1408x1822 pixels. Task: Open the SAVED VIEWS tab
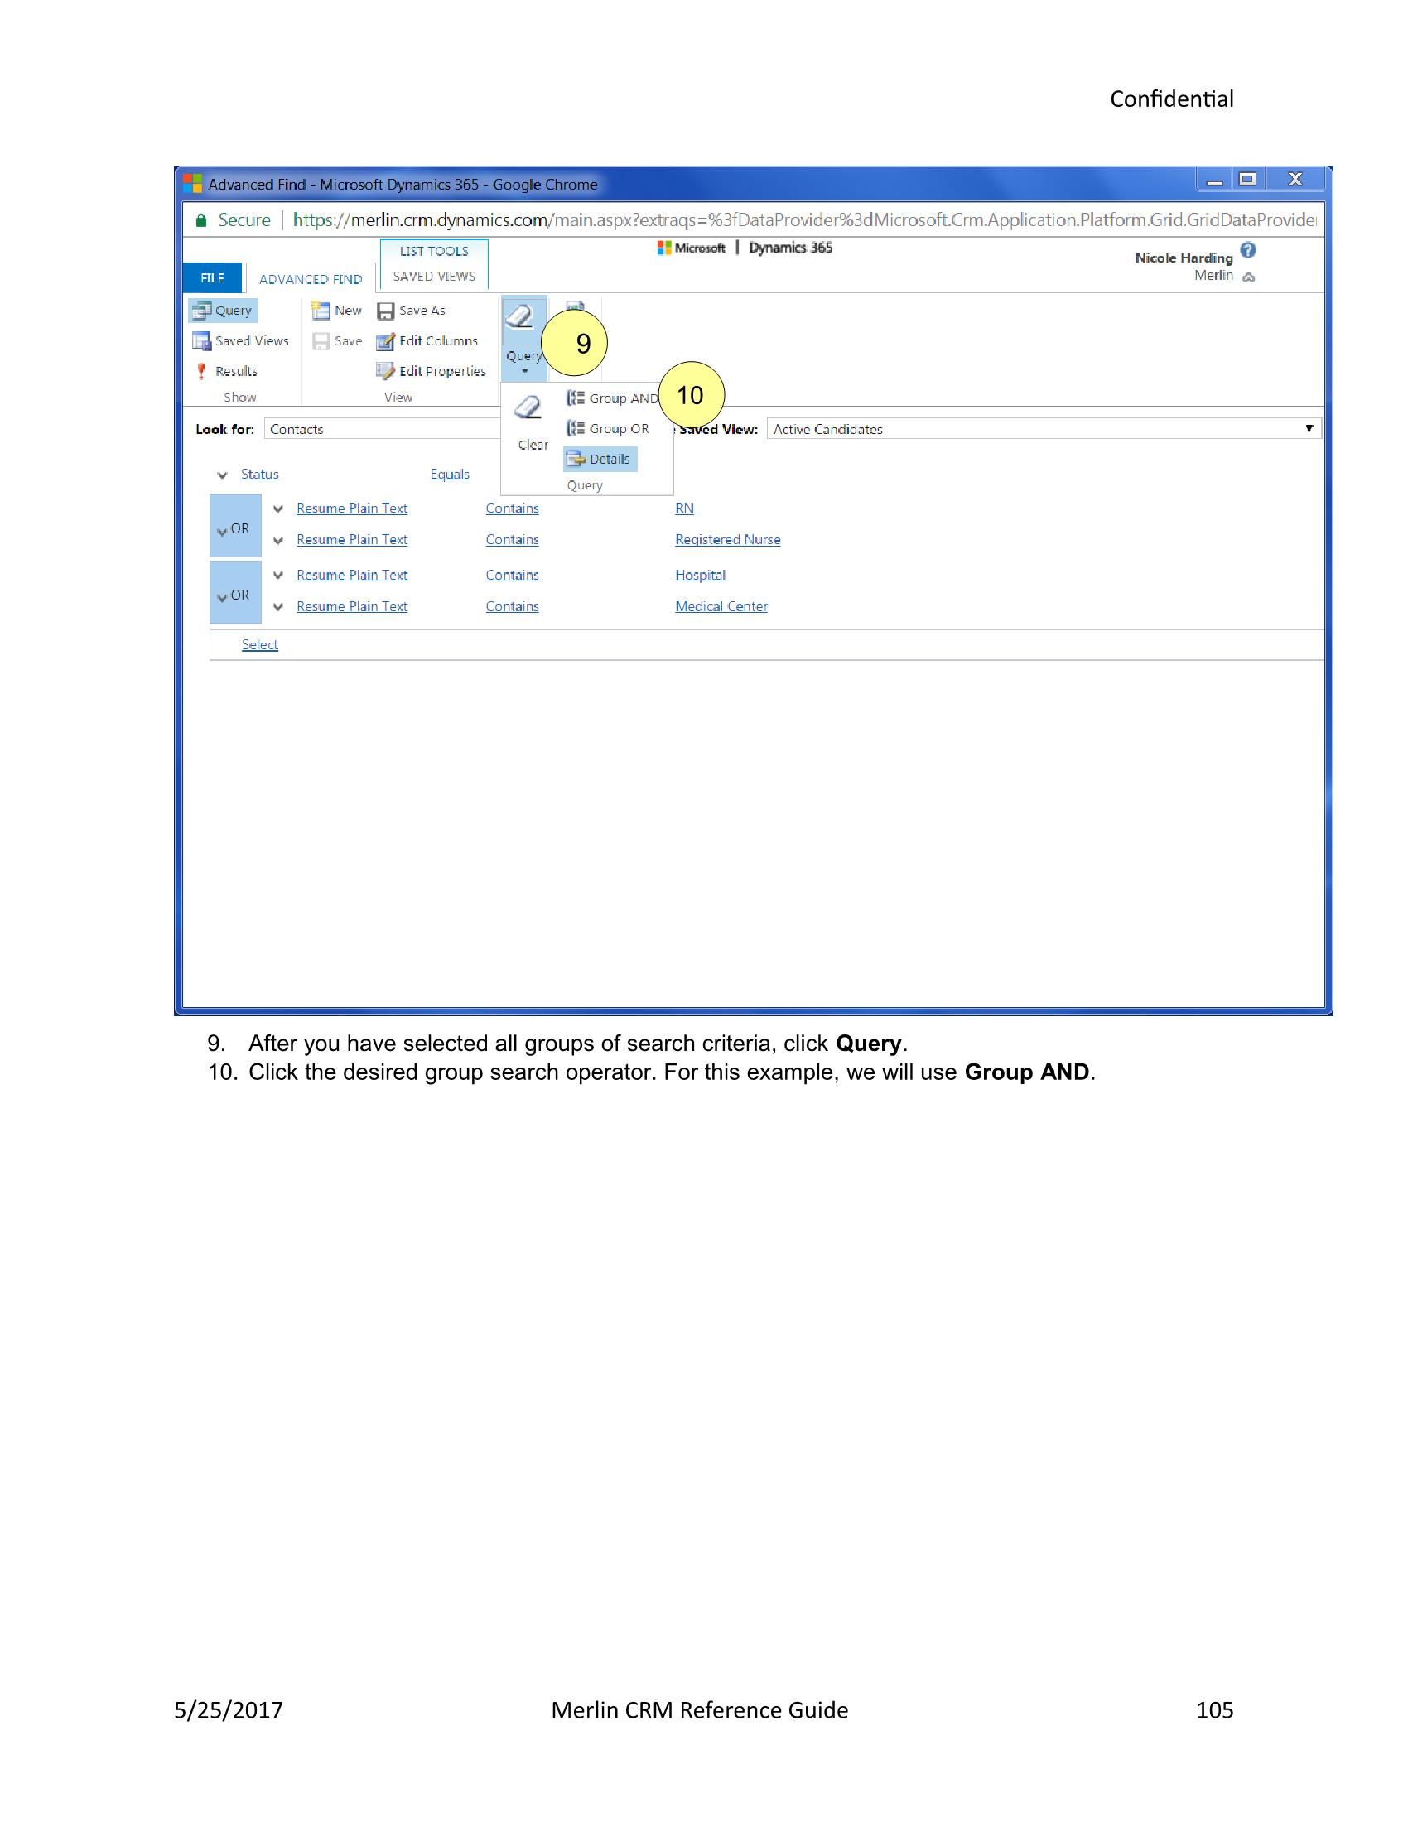pos(434,275)
